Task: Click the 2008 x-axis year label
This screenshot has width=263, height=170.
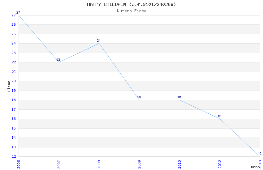Action: 99,164
